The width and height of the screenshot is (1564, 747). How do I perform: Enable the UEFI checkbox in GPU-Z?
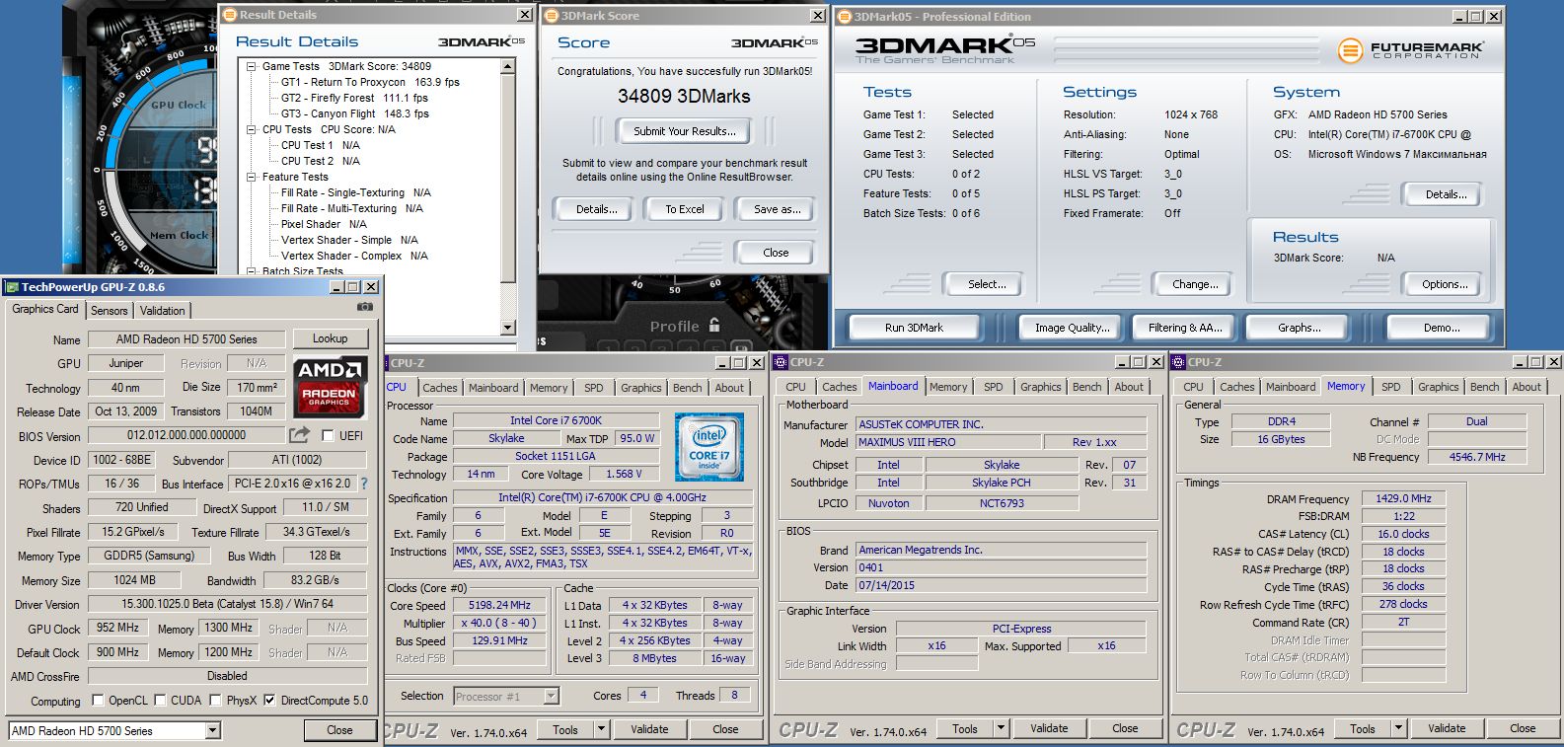[328, 435]
